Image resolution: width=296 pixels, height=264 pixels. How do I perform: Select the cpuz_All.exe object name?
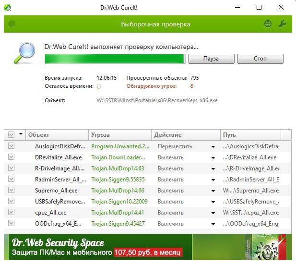[50, 213]
